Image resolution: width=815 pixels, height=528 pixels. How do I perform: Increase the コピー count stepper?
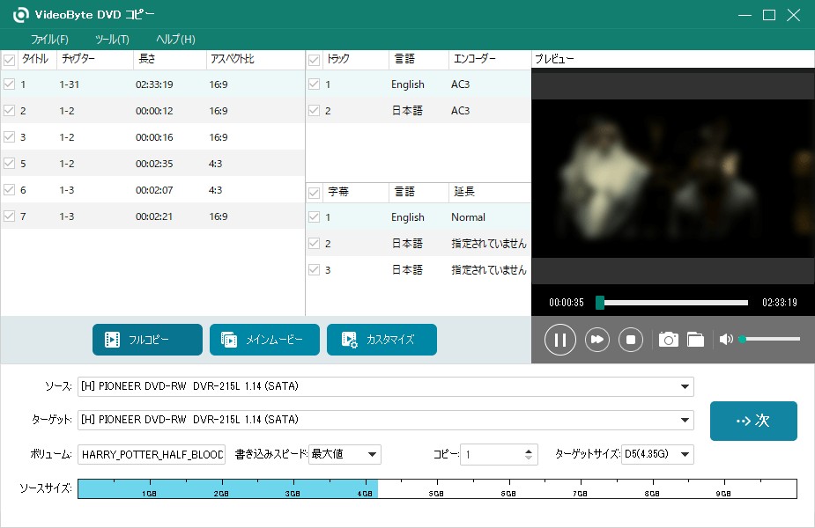(529, 451)
